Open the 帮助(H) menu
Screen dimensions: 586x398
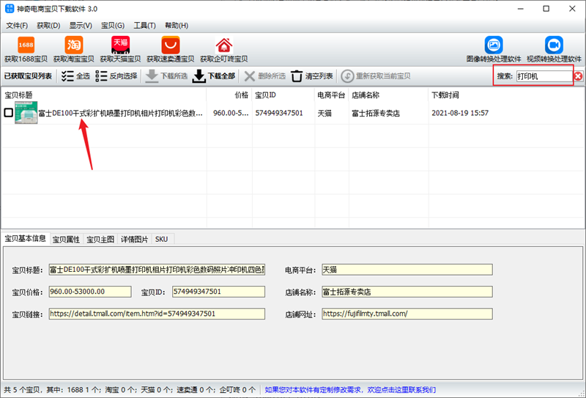pos(177,26)
